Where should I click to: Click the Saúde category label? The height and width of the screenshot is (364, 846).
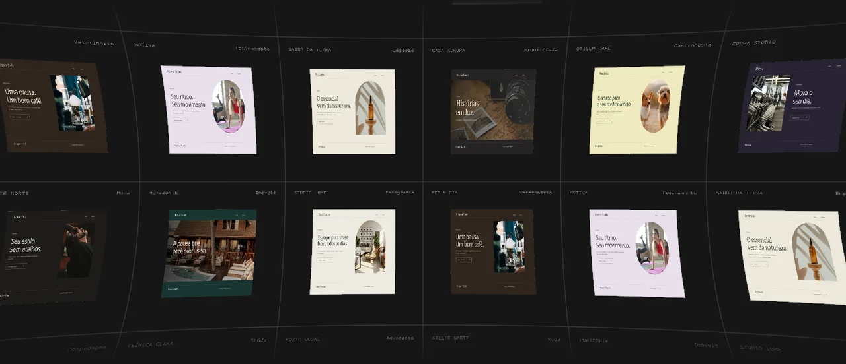coord(258,340)
